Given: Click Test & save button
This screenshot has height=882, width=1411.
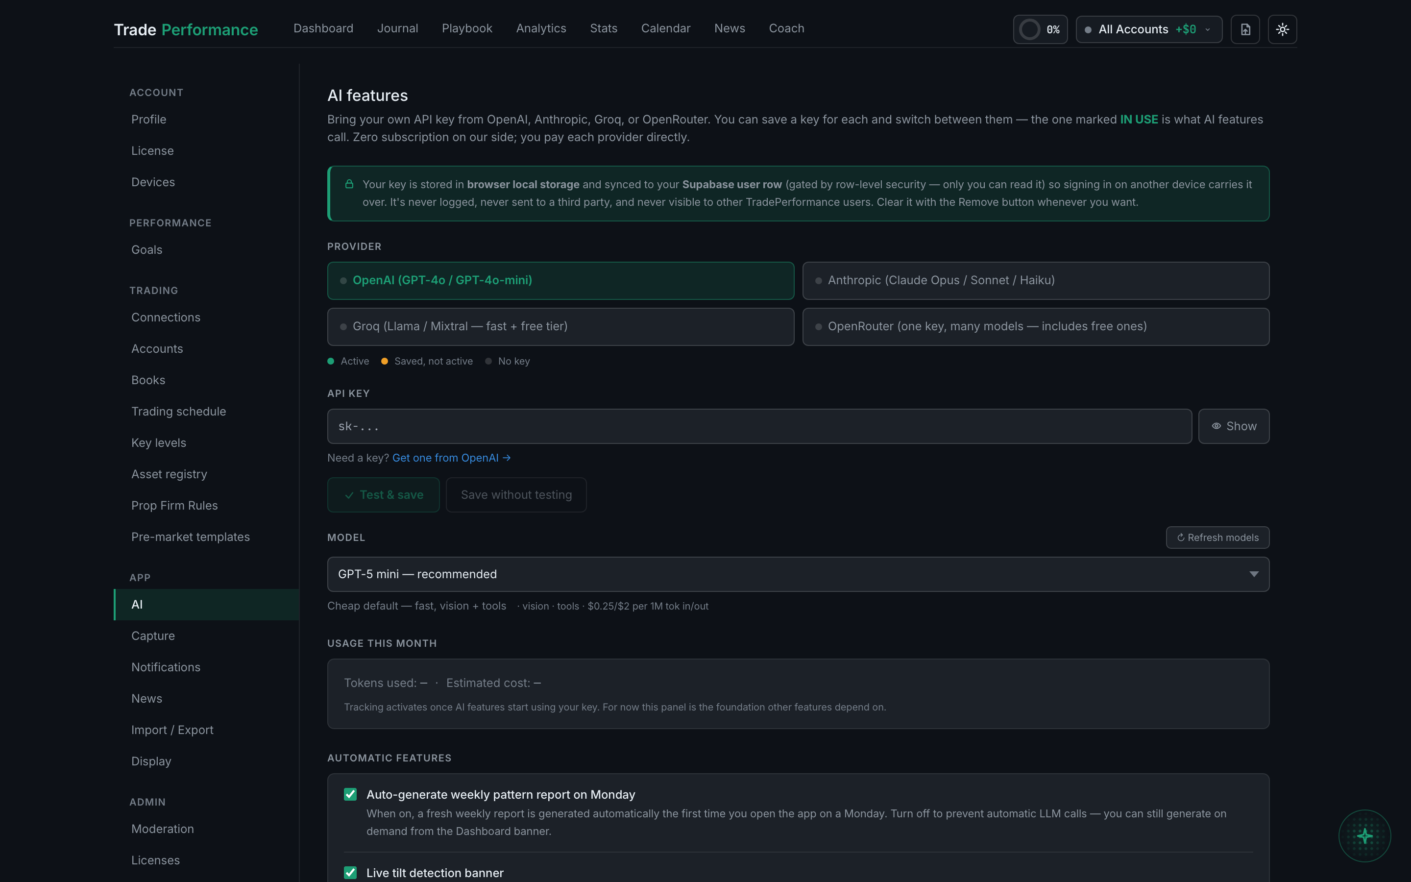Looking at the screenshot, I should (x=384, y=495).
